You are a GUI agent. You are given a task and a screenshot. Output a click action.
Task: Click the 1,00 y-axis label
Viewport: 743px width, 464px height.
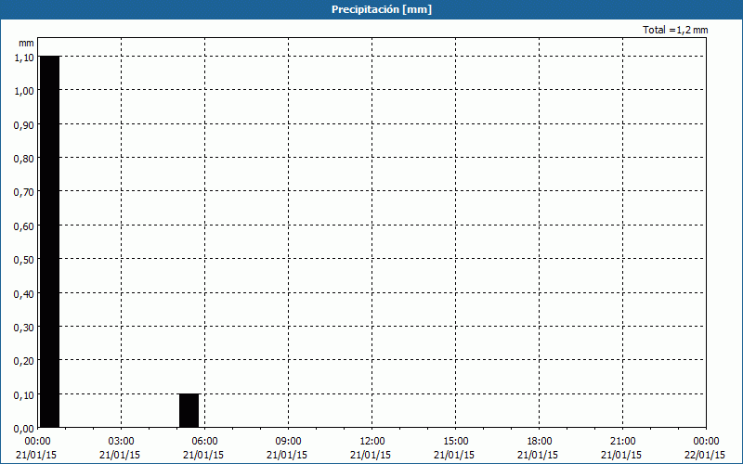point(24,91)
